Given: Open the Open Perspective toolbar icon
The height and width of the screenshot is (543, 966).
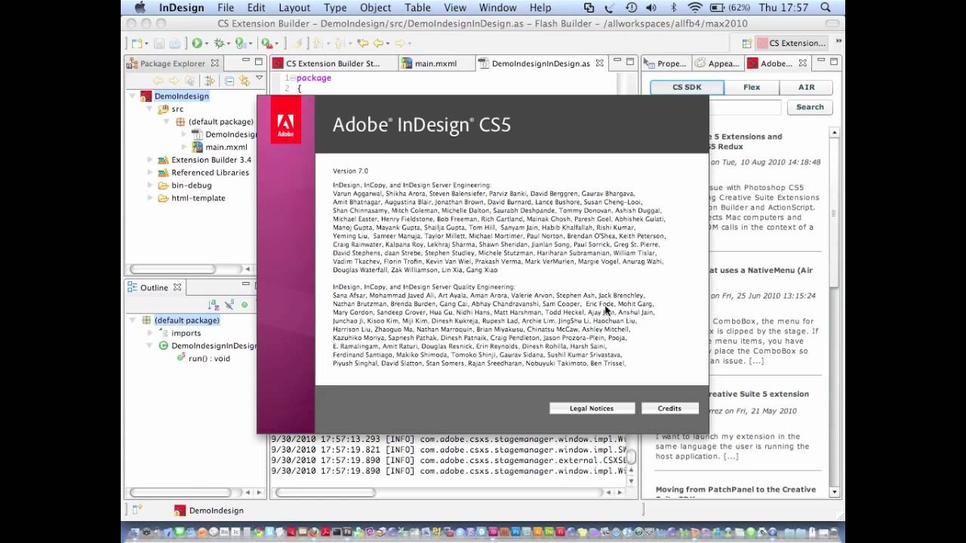Looking at the screenshot, I should (x=746, y=44).
